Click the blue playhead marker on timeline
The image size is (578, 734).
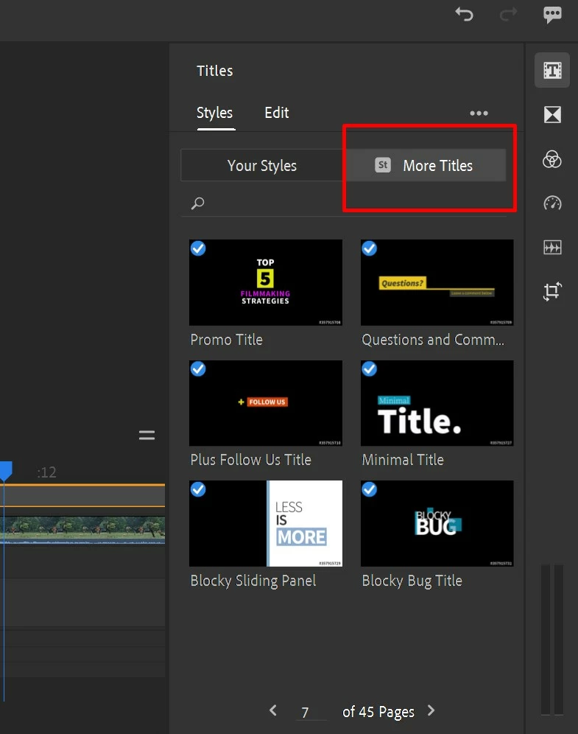6,470
